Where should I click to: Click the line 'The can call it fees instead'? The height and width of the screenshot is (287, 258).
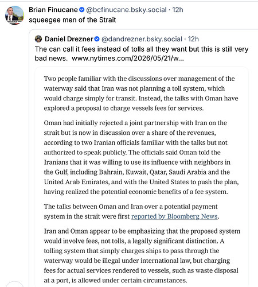click(x=142, y=49)
